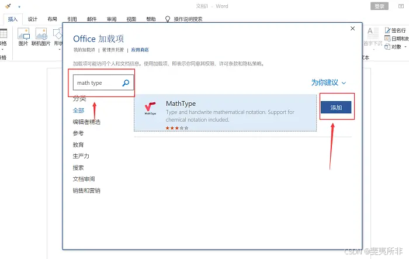Viewport: 409px width, 259px height.
Task: Click the 签名行 signature line icon
Action: [387, 30]
